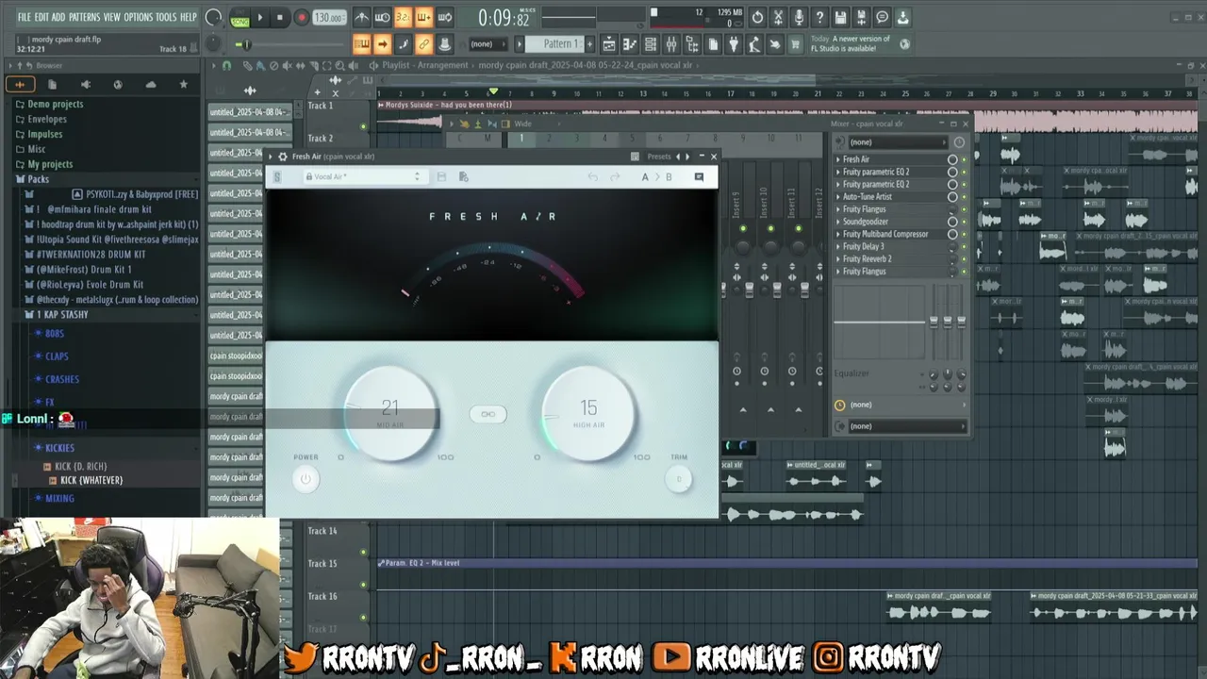Open the Channel rack icon
Screen dimensions: 1207x679
tap(651, 44)
